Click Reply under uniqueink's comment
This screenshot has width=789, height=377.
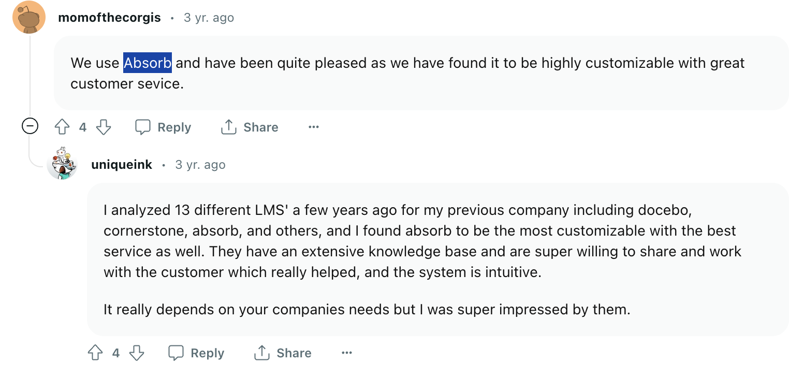click(196, 353)
